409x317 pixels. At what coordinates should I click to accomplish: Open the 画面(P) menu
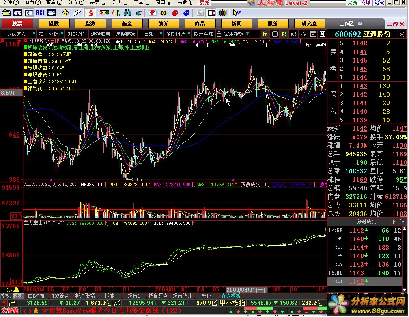(x=32, y=2)
